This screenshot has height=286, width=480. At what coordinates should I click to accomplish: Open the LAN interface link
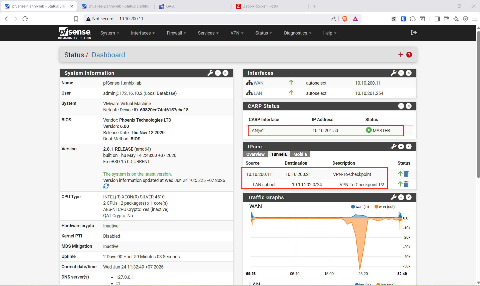point(258,93)
